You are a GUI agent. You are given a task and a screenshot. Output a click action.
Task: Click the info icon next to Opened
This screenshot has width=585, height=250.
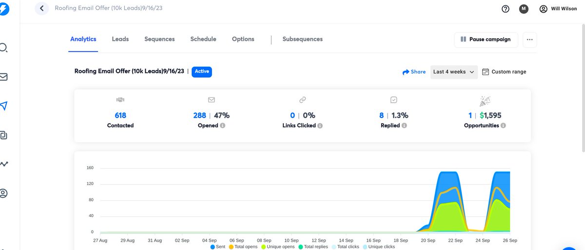point(222,125)
